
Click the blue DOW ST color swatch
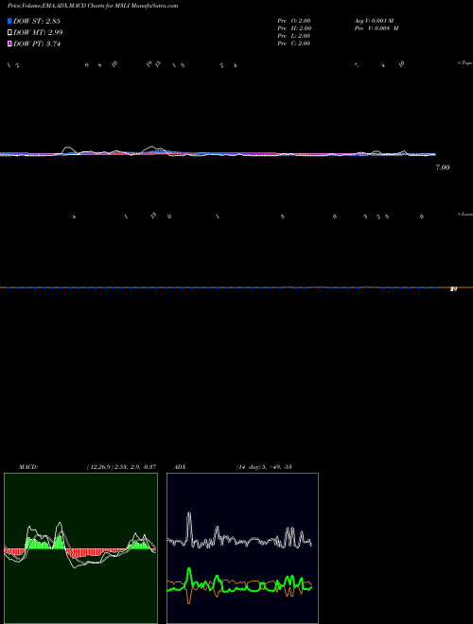[x=9, y=21]
